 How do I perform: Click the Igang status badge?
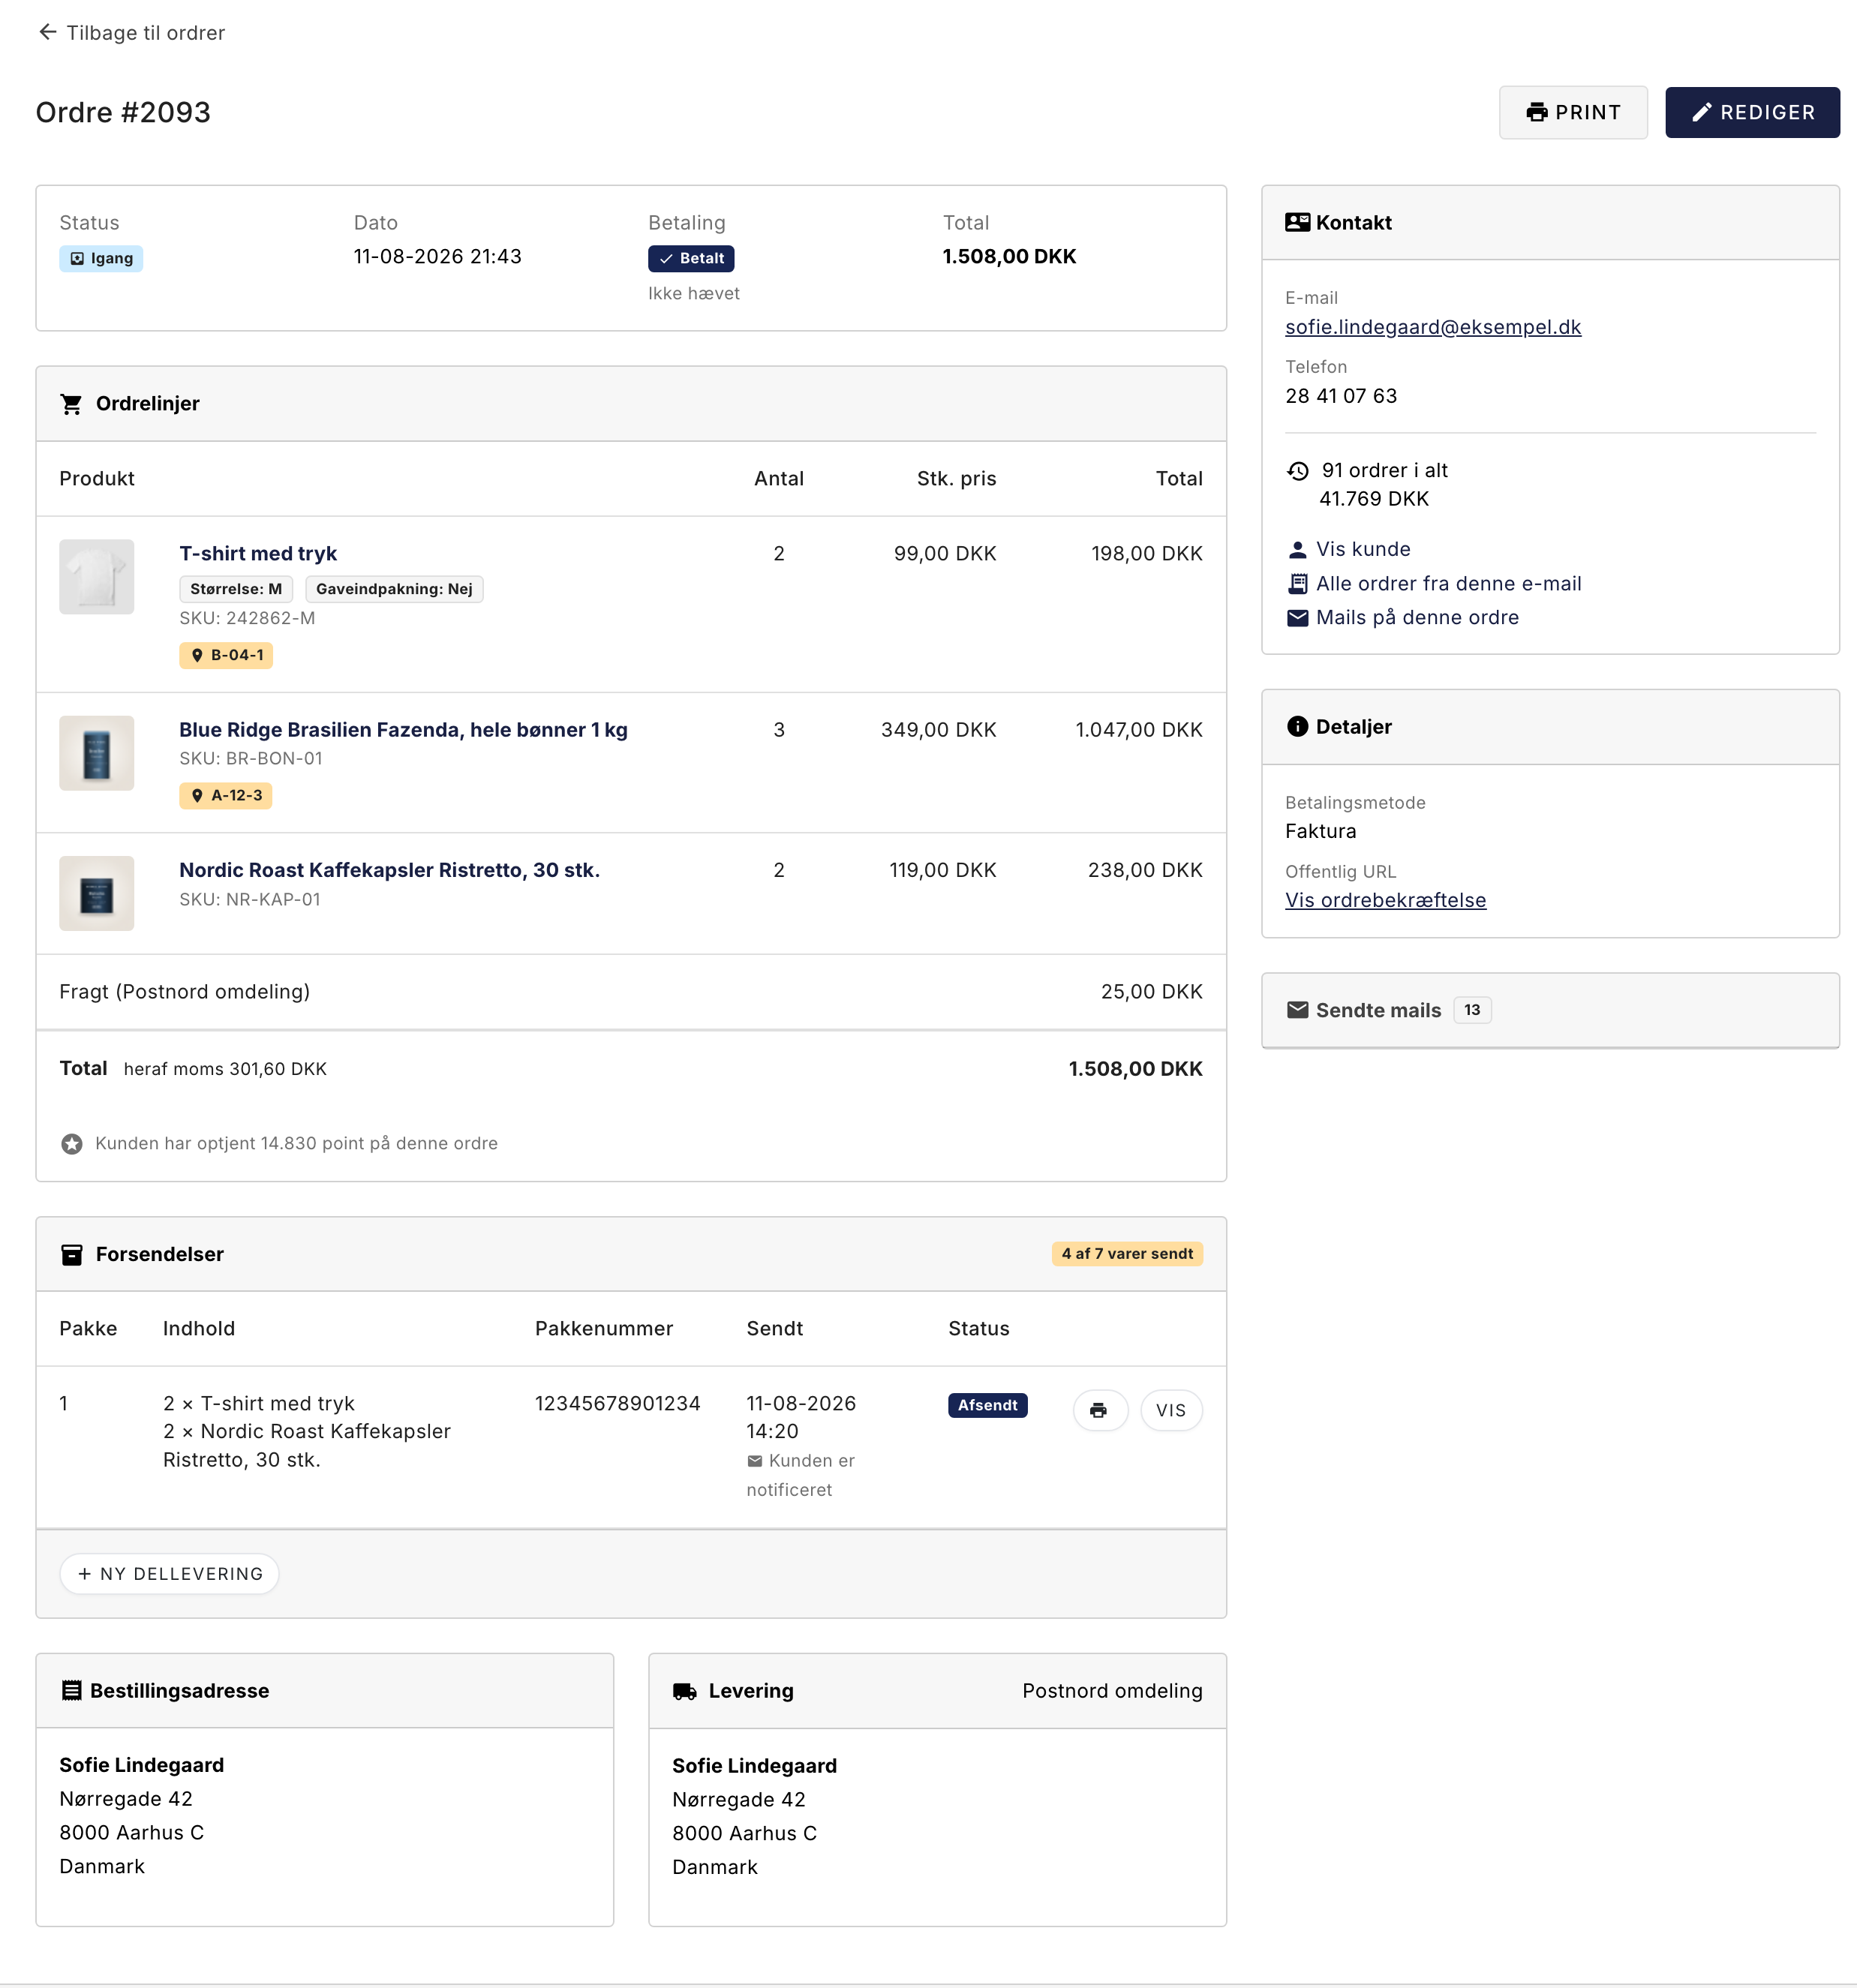(x=101, y=258)
